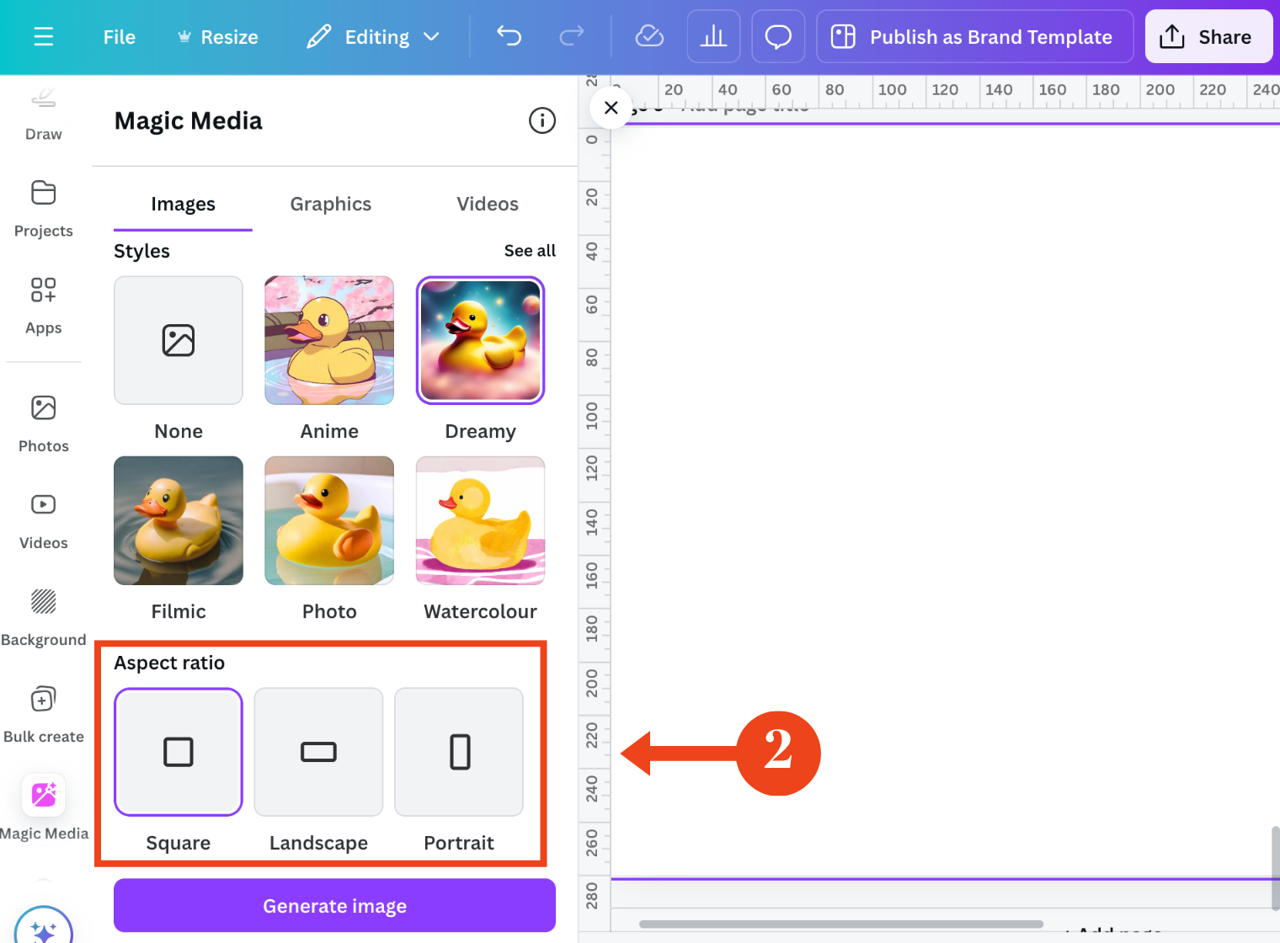1280x943 pixels.
Task: Redo the last action
Action: (572, 36)
